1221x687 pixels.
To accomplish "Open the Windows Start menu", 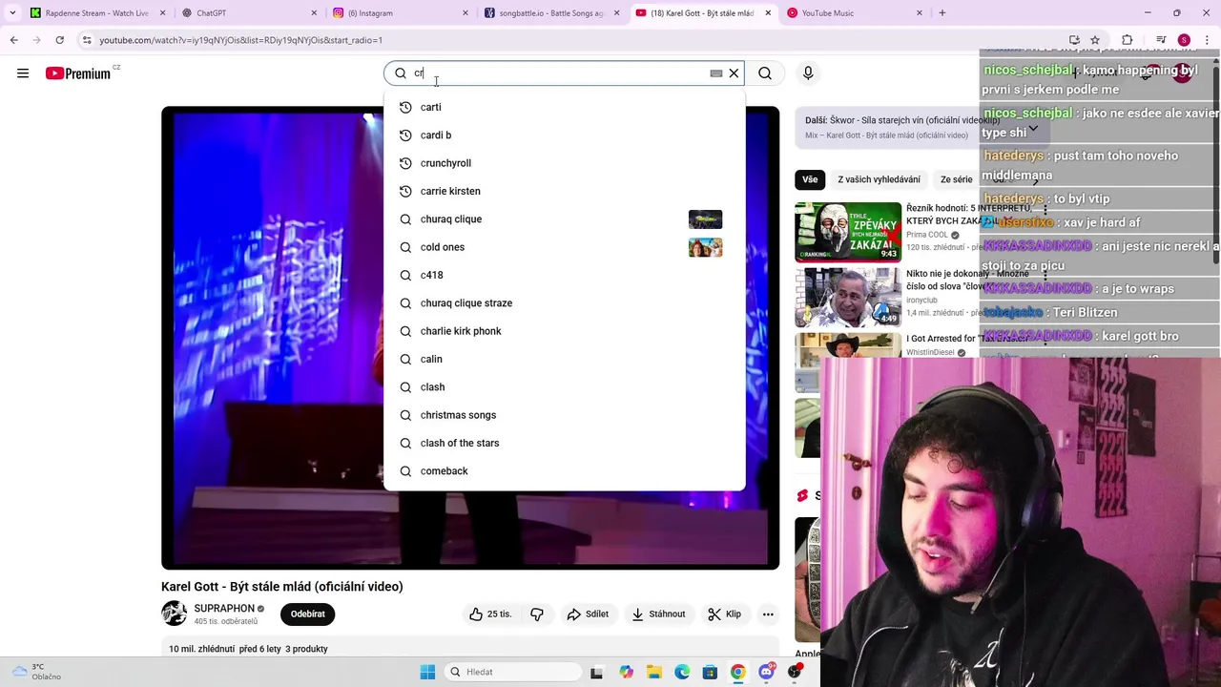I will (427, 672).
